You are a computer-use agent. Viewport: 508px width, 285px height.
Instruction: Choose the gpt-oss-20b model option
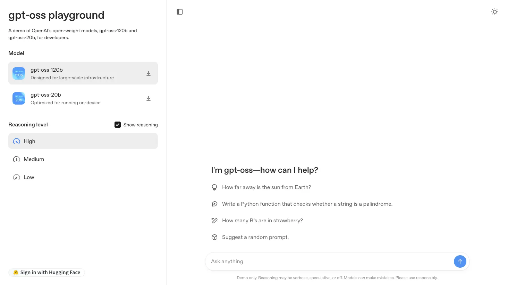click(83, 98)
